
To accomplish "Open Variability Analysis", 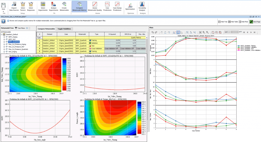I will coord(142,6).
